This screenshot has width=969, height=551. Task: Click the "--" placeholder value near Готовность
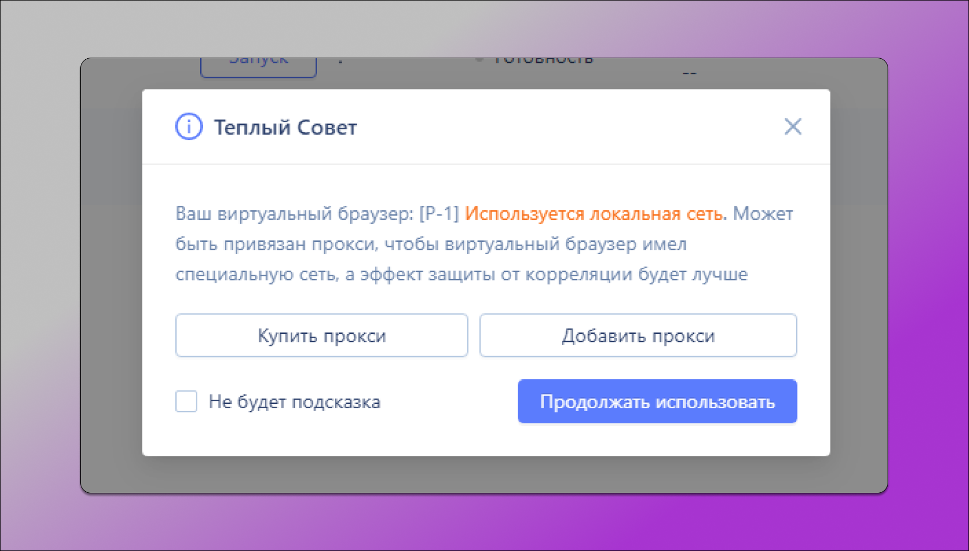[689, 73]
